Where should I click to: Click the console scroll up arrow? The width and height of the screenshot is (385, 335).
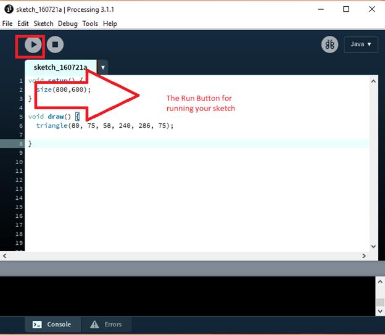380,282
